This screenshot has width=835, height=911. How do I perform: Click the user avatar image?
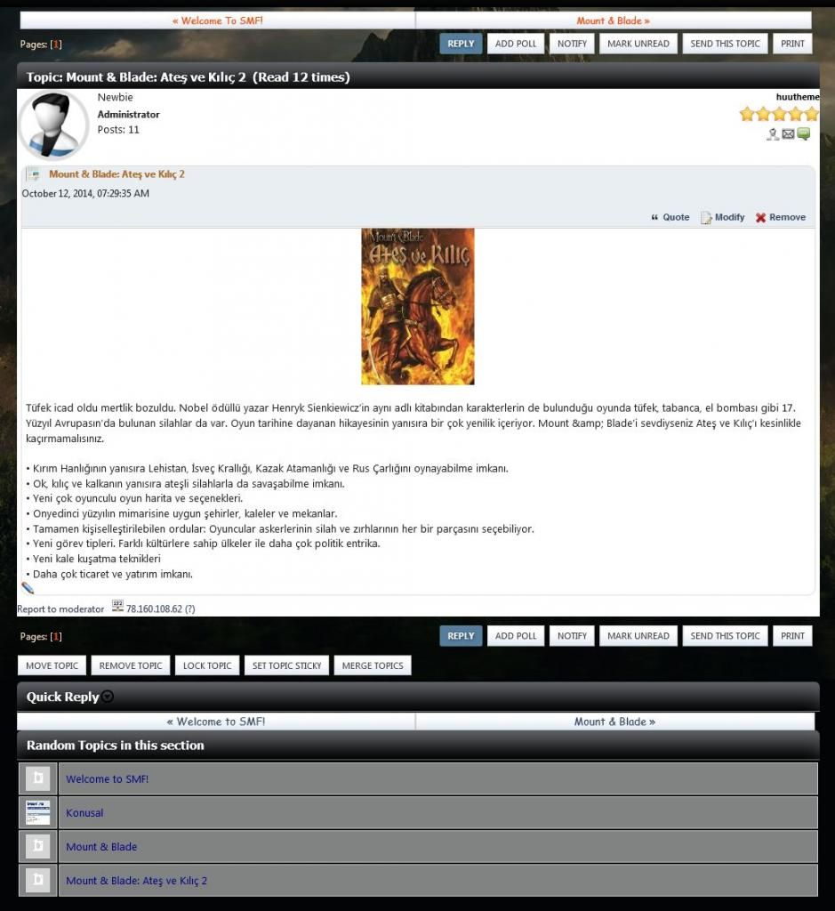pos(52,125)
